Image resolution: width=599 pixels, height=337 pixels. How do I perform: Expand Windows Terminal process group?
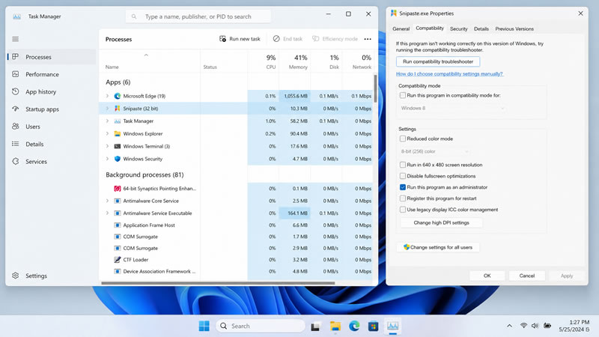click(107, 146)
